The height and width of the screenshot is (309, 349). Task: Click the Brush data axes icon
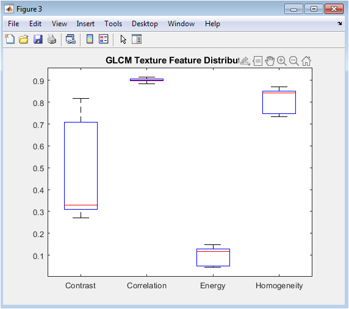point(245,61)
